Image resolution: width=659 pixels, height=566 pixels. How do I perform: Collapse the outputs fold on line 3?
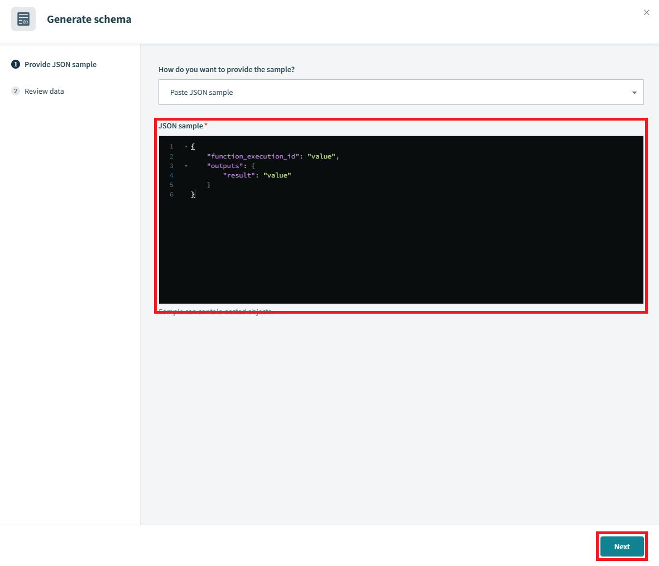186,166
